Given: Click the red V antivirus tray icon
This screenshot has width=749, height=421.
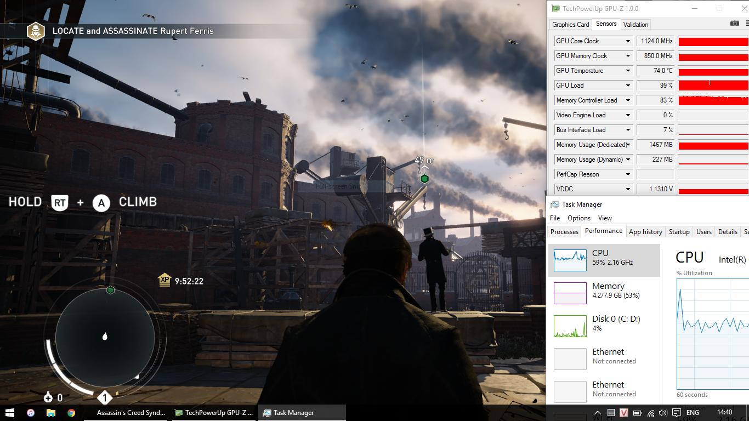Looking at the screenshot, I should [624, 413].
